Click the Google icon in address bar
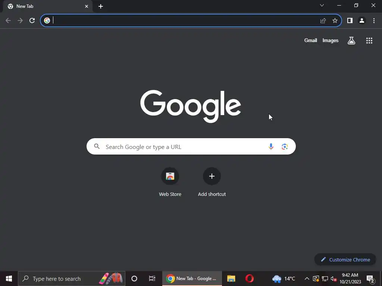 point(47,20)
